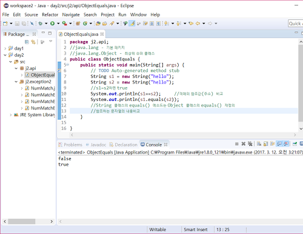This screenshot has width=303, height=234.
Task: Collapse the j2.api package
Action: [16, 68]
